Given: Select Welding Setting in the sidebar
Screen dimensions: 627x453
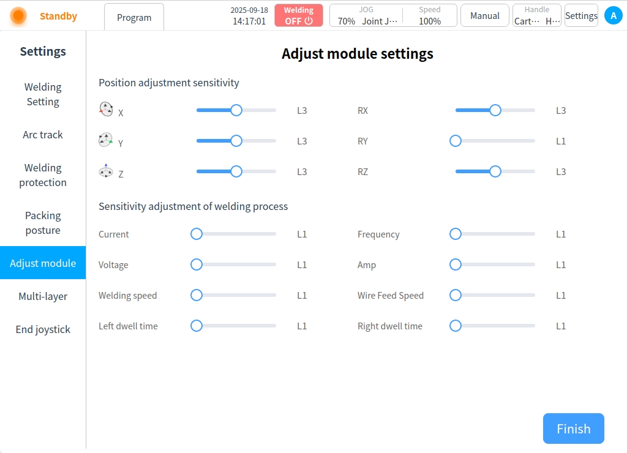Looking at the screenshot, I should pyautogui.click(x=43, y=94).
